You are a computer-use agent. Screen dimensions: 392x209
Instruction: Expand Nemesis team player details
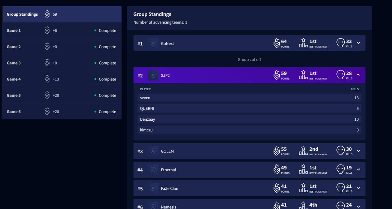coord(358,206)
